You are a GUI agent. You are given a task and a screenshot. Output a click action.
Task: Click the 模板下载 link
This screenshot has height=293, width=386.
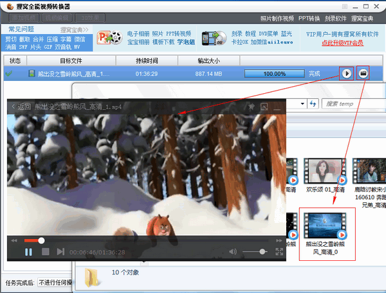tap(163, 42)
